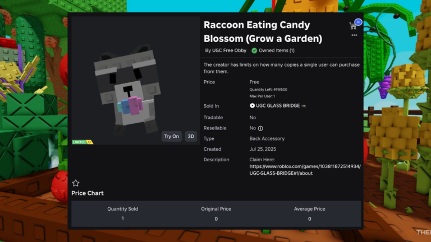Screen dimensions: 431x242
Task: Click the green Limited U badge
Action: point(82,142)
